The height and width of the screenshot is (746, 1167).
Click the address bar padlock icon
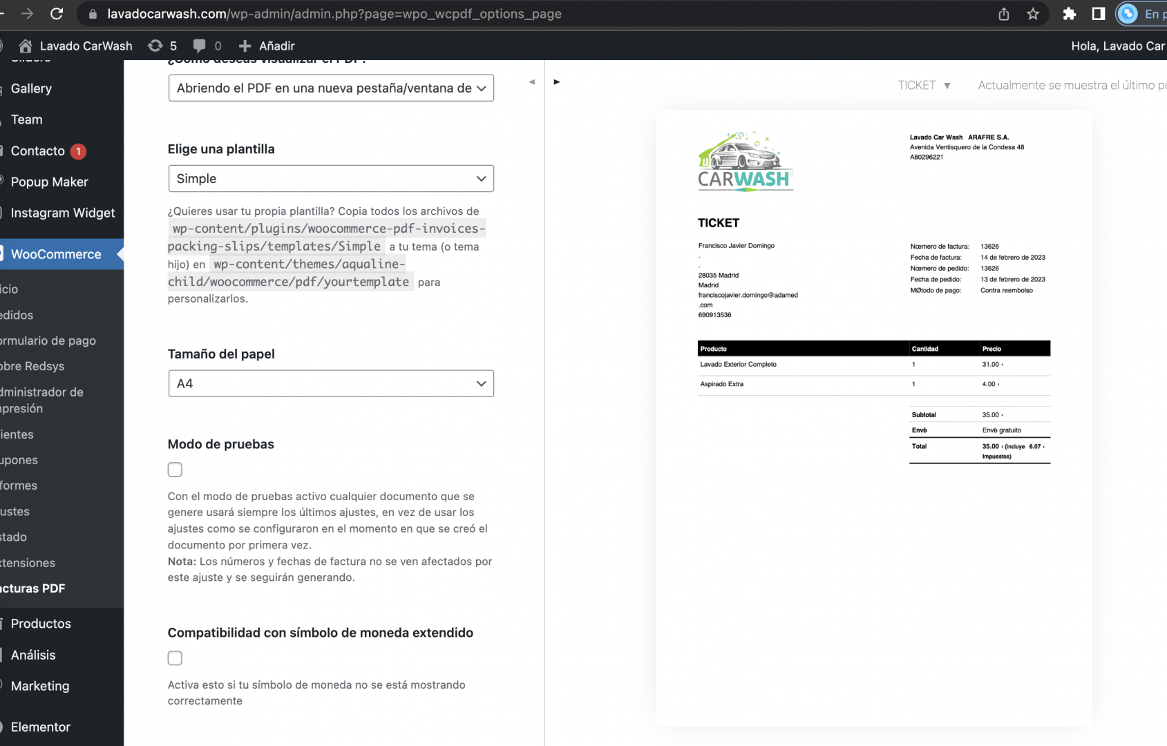(93, 14)
